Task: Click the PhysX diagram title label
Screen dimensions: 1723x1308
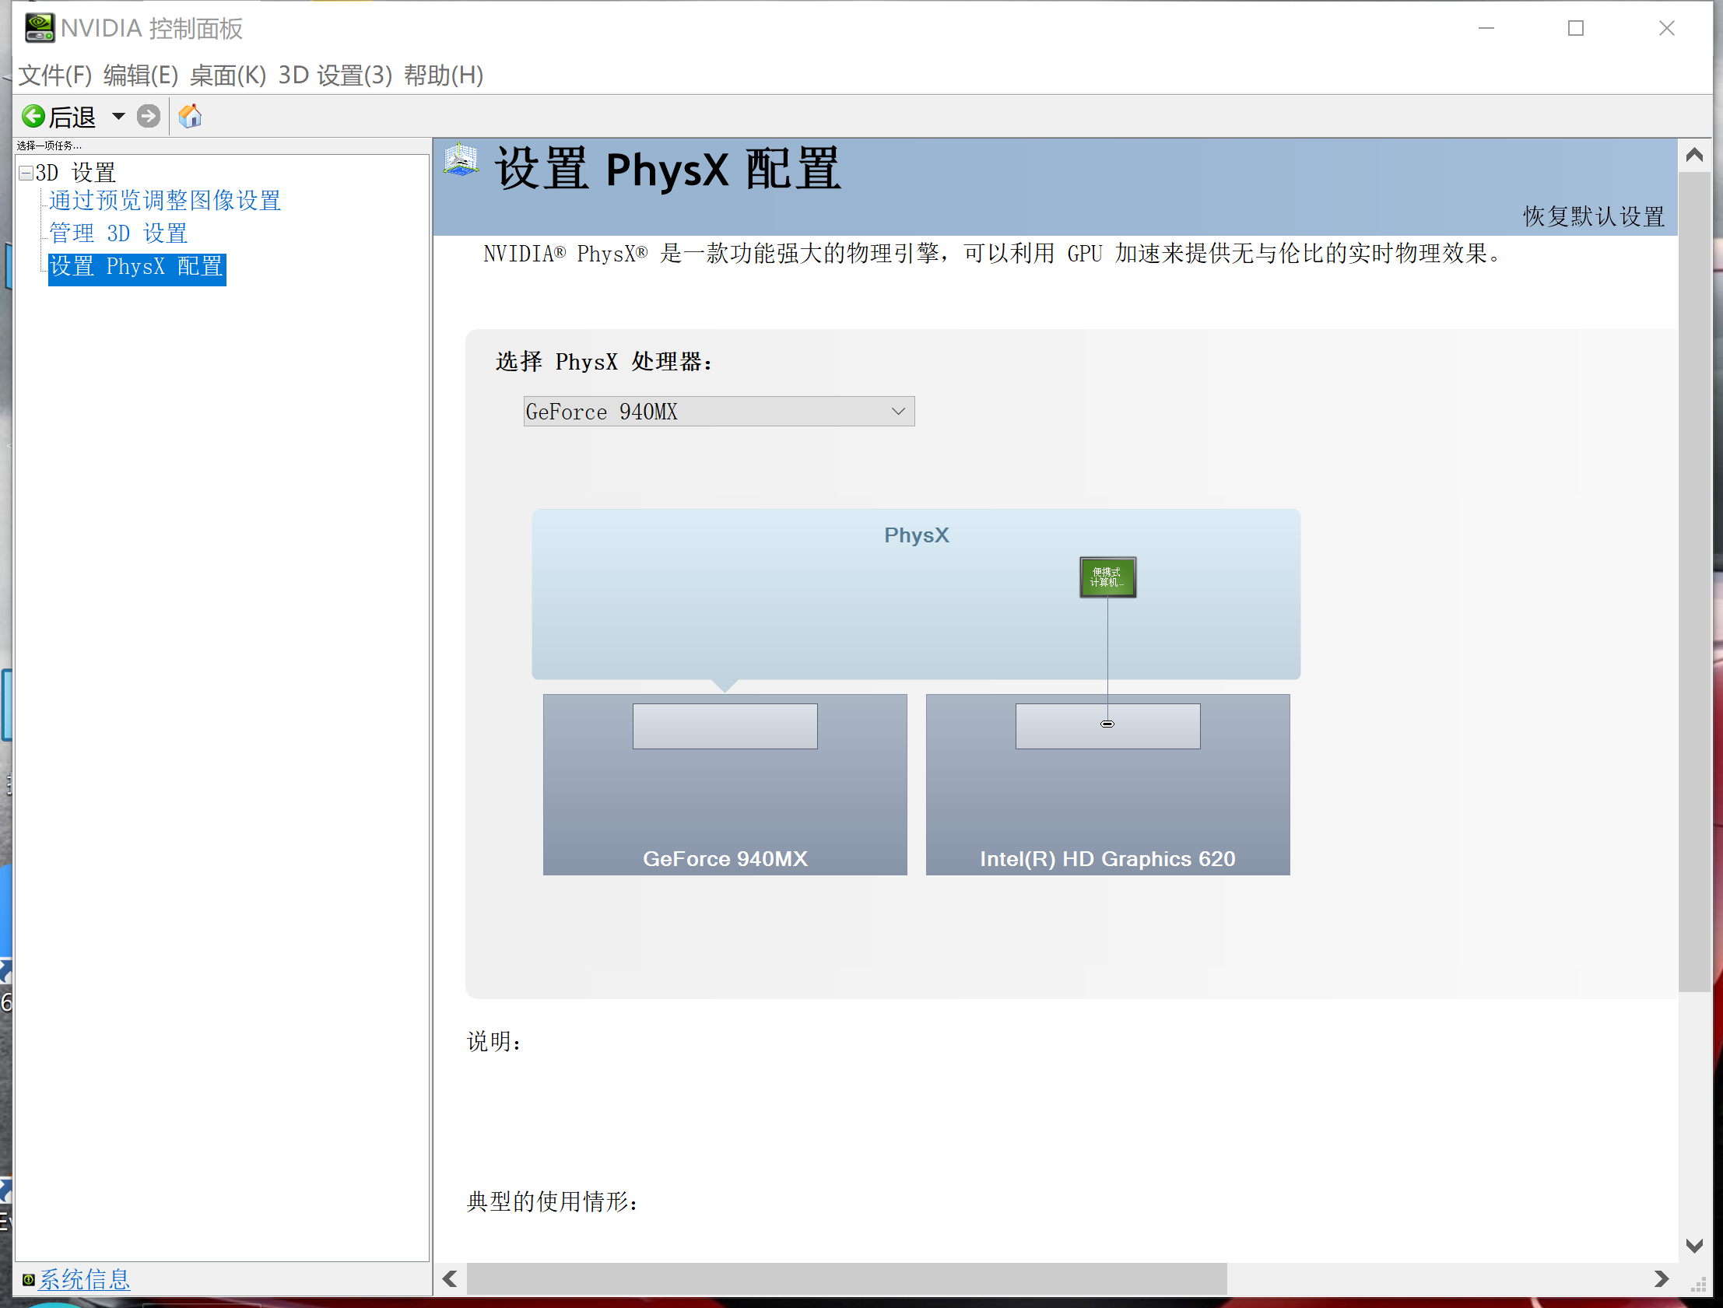Action: click(916, 535)
